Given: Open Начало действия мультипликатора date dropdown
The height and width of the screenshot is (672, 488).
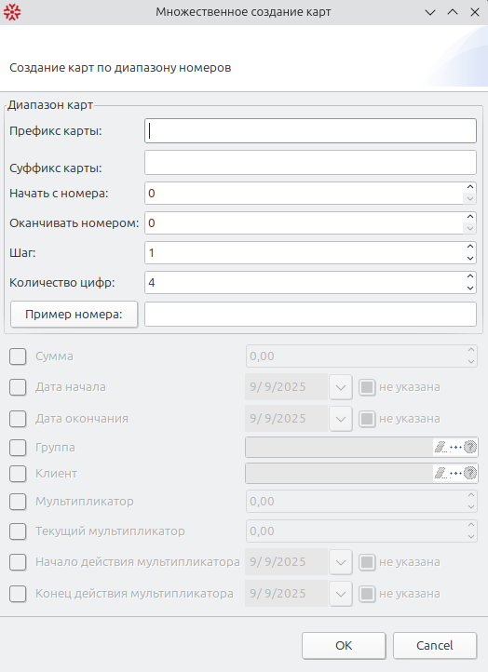Looking at the screenshot, I should (x=341, y=562).
